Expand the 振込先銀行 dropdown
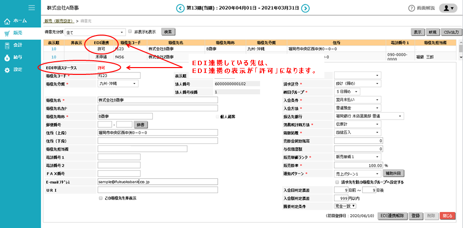 click(x=369, y=116)
